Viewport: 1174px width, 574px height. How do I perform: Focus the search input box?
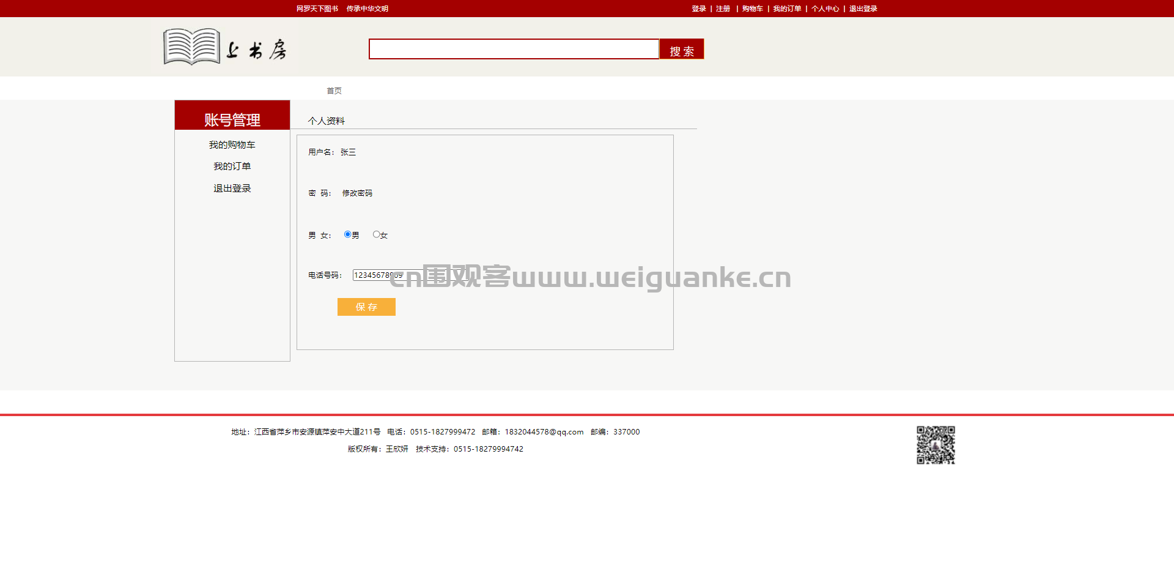coord(514,49)
